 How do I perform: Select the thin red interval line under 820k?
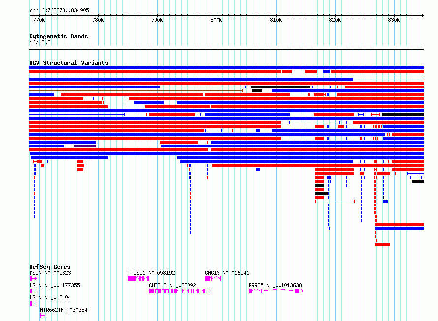click(x=335, y=201)
